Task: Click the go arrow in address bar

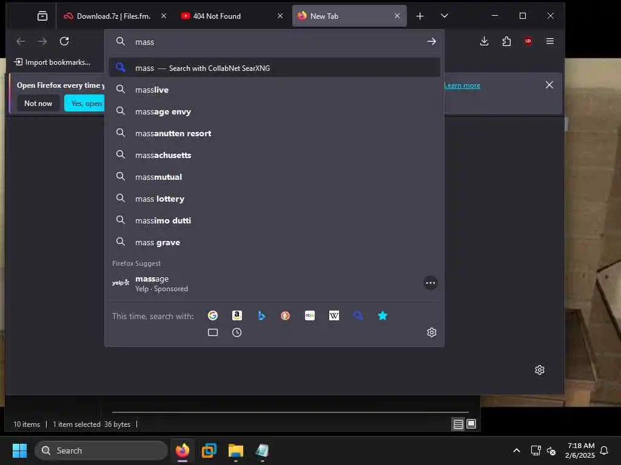Action: (x=431, y=42)
